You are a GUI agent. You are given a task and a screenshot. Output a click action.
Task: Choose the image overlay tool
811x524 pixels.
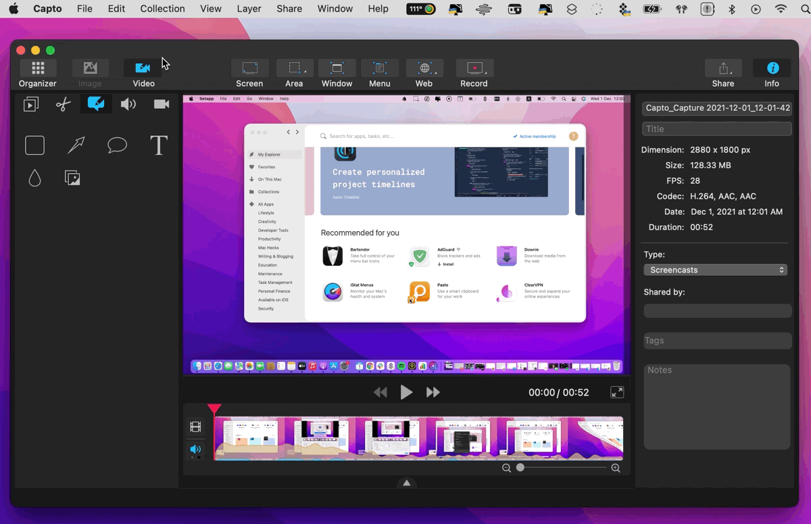tap(72, 178)
